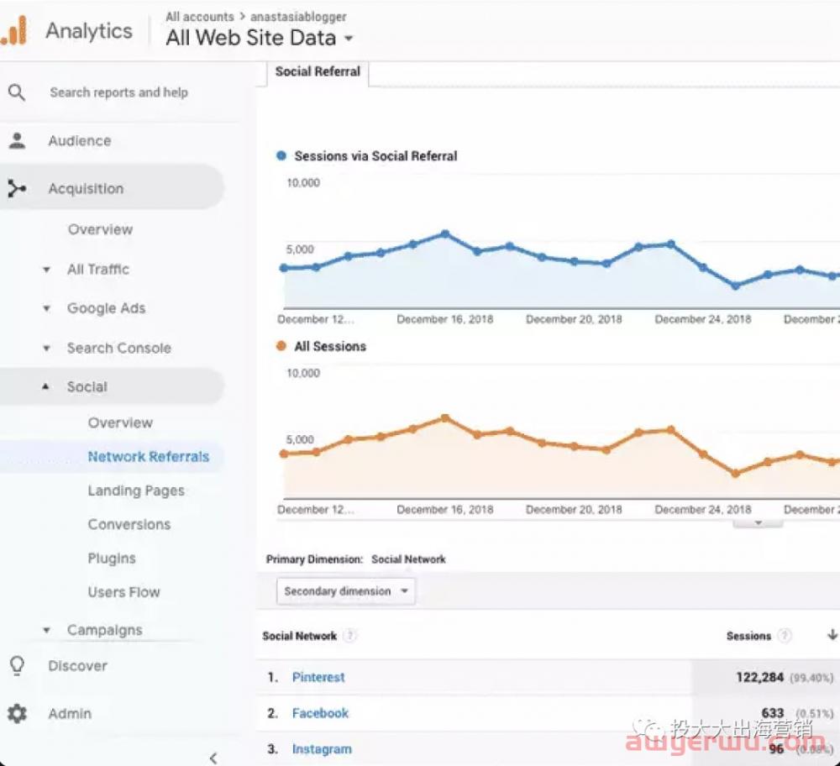Screen dimensions: 840x766
Task: Open the Social Plugins report
Action: [112, 559]
